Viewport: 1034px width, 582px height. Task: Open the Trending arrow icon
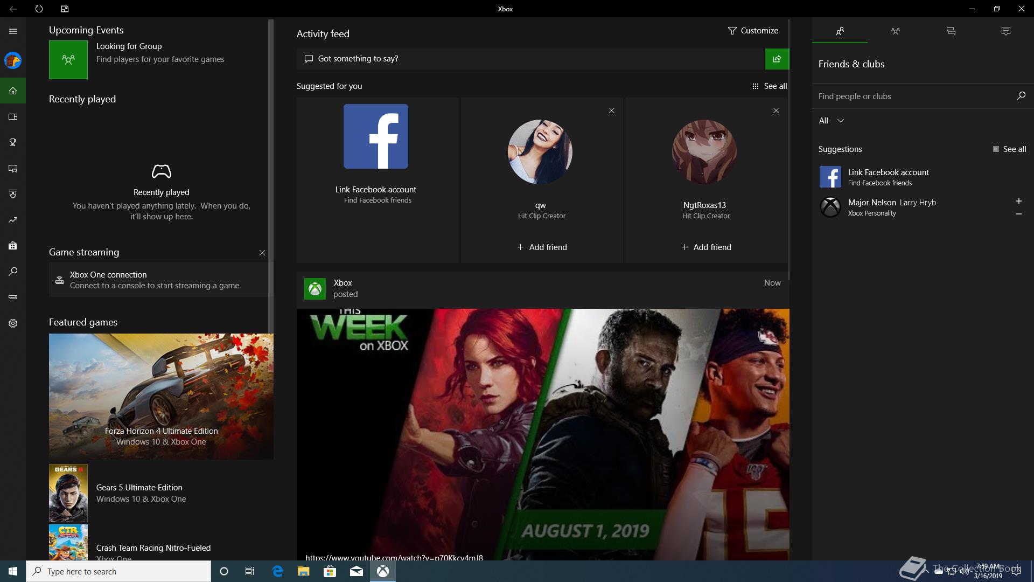[13, 220]
